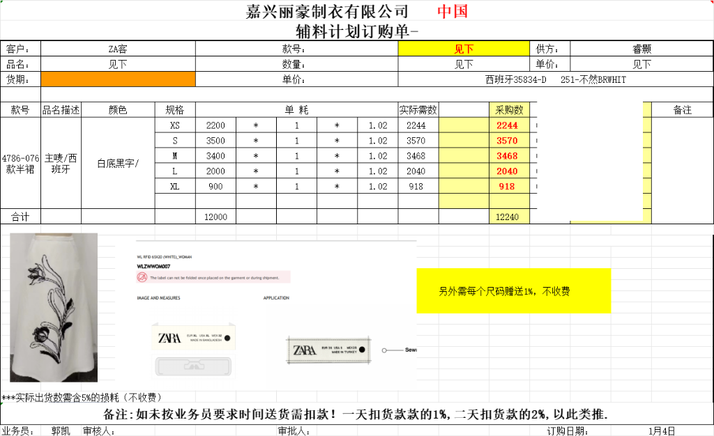This screenshot has width=714, height=436.
Task: Click the order date cell 1月4日
Action: (661, 431)
